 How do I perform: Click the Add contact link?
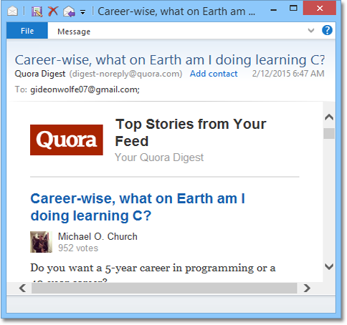pyautogui.click(x=214, y=74)
